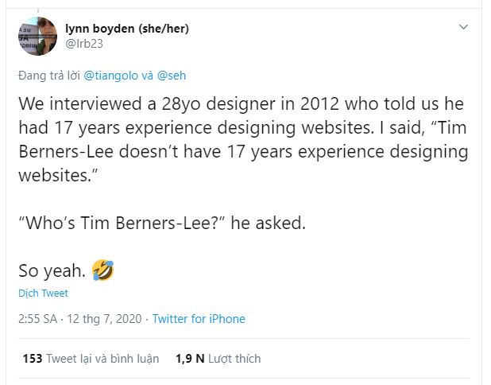Click the '12 thg 7, 2020' date
Screen dimensions: 491x385
[x=107, y=319]
